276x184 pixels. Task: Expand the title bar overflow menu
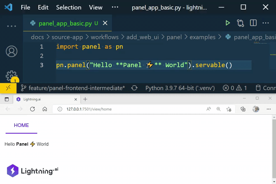tap(115, 7)
